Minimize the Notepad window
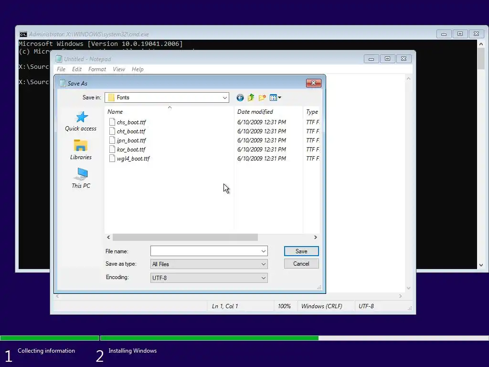Viewport: 489px width, 367px height. click(371, 59)
